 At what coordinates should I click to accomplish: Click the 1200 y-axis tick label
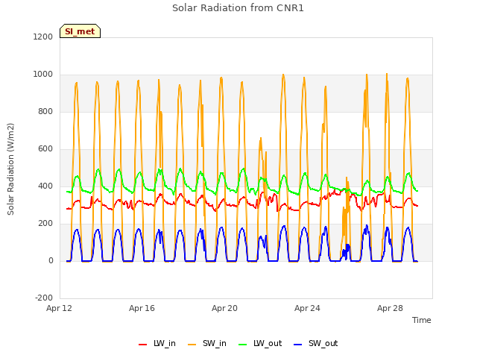pos(43,37)
